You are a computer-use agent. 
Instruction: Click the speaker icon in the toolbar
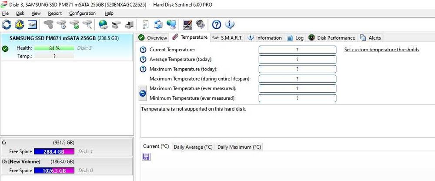pyautogui.click(x=200, y=24)
